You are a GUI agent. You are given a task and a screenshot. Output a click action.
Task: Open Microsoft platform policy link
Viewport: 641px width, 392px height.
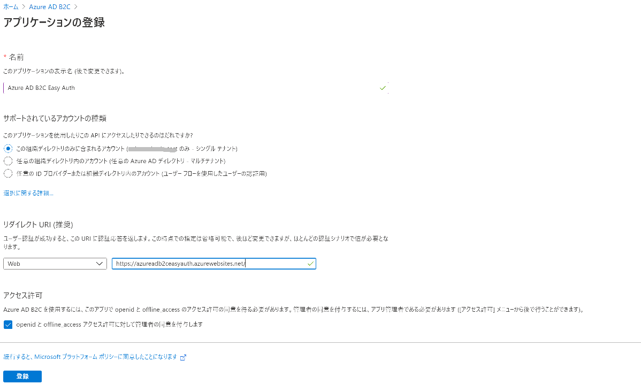tap(90, 357)
